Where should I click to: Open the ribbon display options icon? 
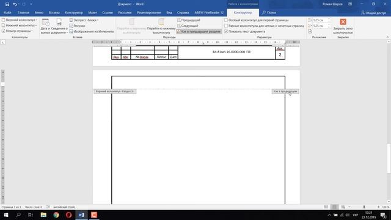[x=350, y=4]
